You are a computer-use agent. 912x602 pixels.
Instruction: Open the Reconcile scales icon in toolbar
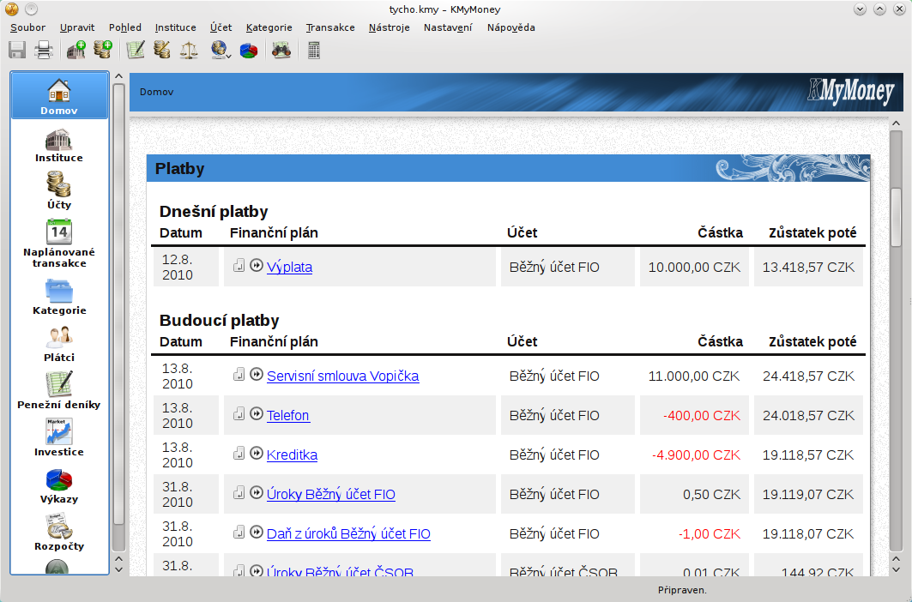click(x=188, y=51)
